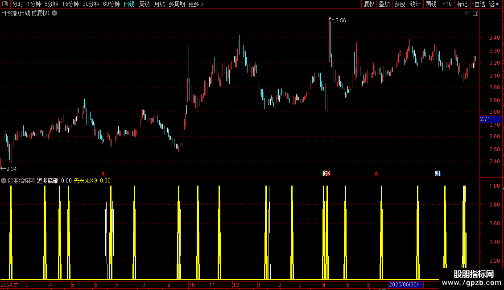
Task: Switch to 分时 view
Action: pyautogui.click(x=18, y=4)
